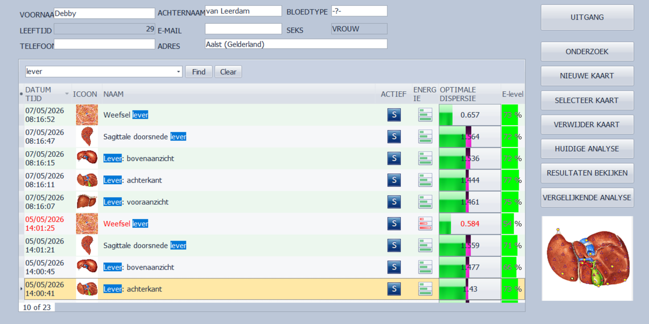Screen dimensions: 649x324
Task: Click the red energy icon in the red Weefsel lever row
Action: pos(426,224)
